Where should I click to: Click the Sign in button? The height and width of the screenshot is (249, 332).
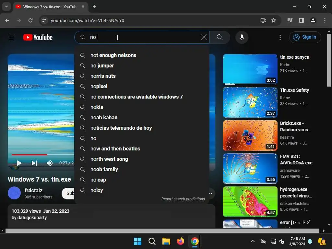[x=305, y=37]
